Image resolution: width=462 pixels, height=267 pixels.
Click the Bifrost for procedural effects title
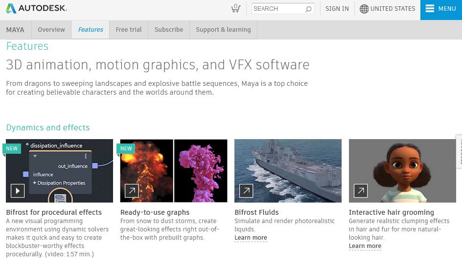pos(54,212)
